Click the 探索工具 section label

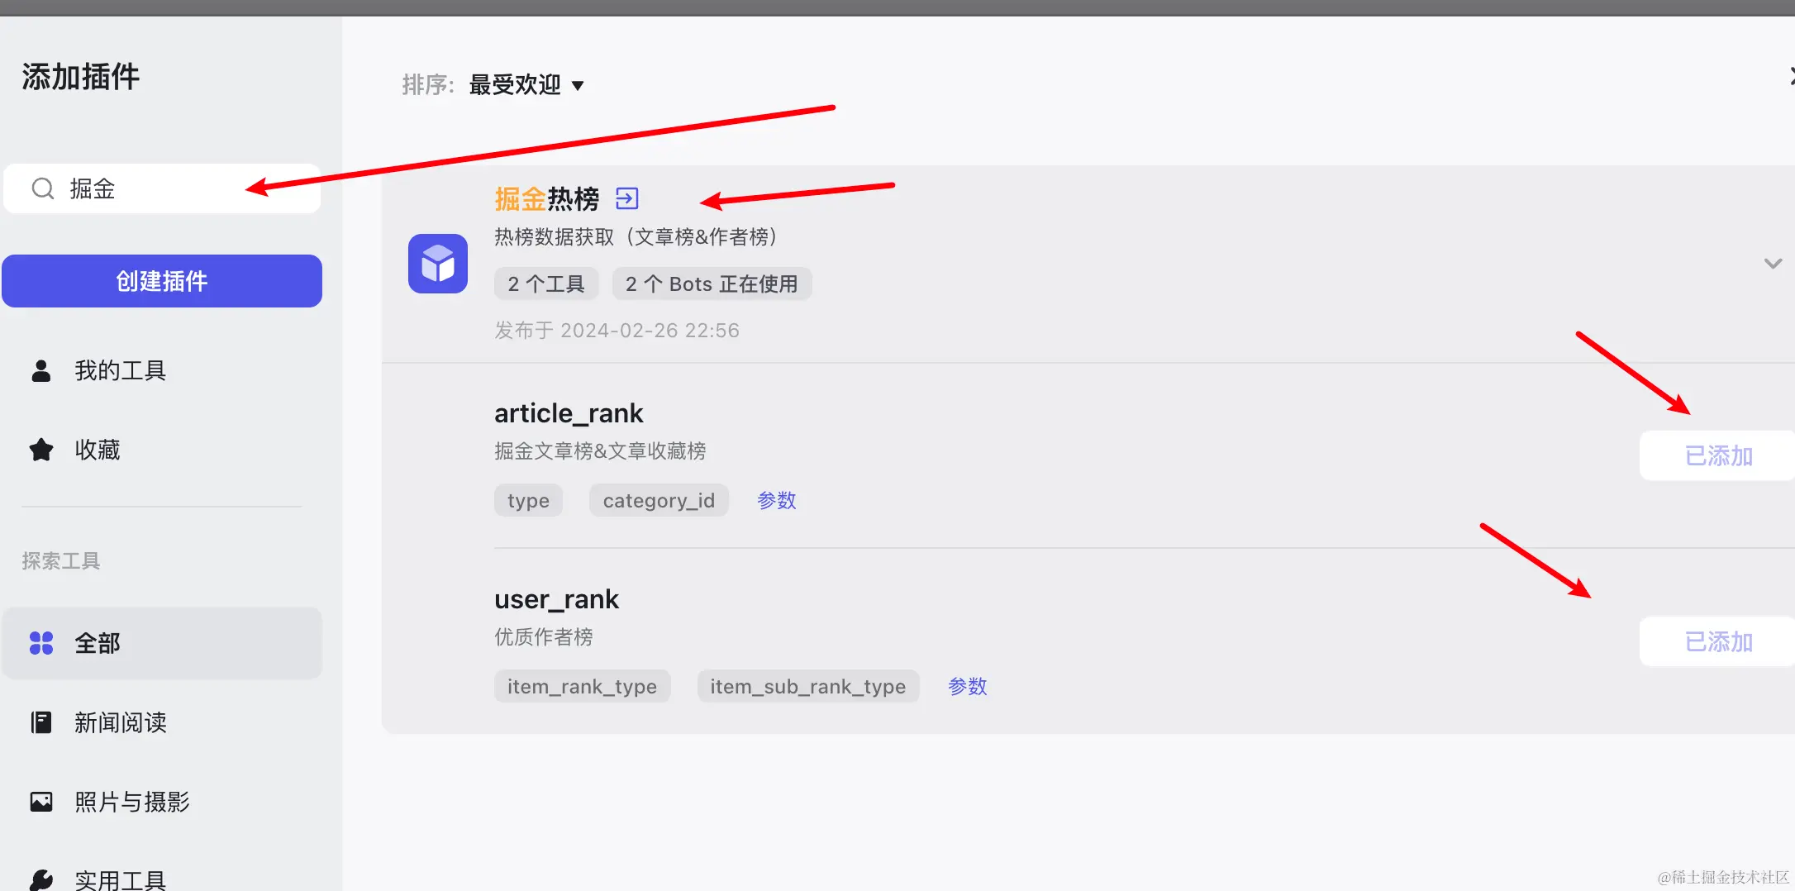tap(61, 560)
